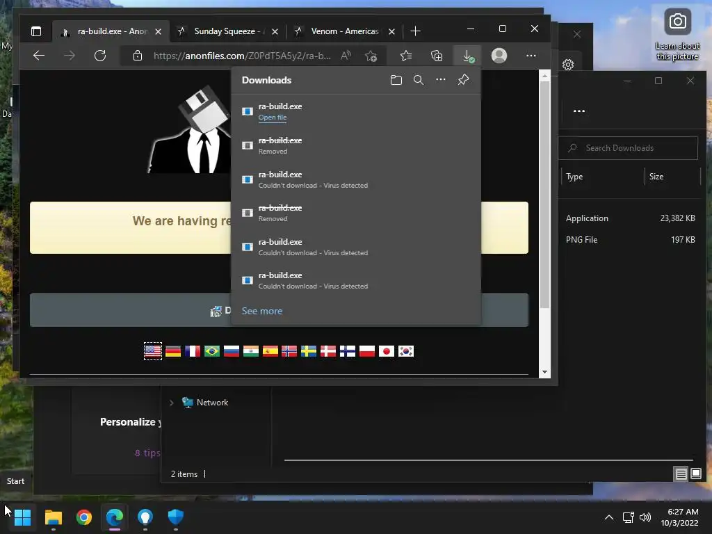Click Search Downloads field in Explorer
This screenshot has width=712, height=534.
628,148
